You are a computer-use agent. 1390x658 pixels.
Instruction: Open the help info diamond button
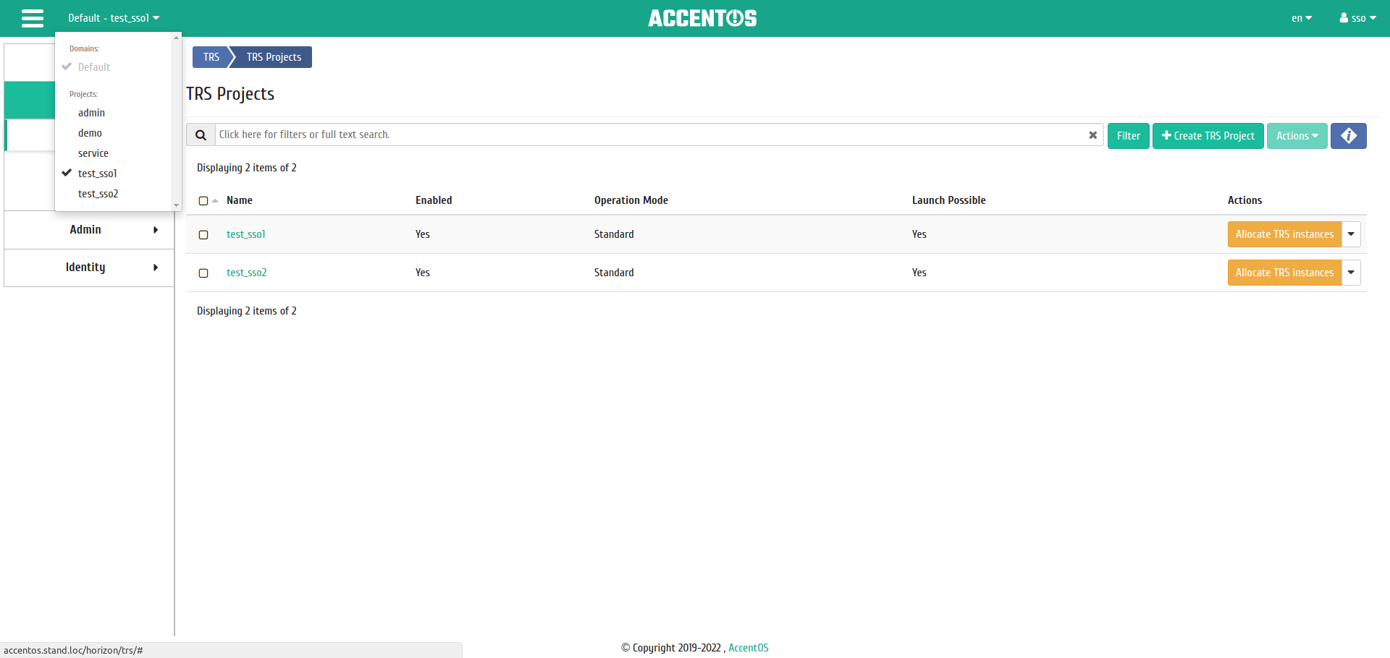tap(1348, 136)
